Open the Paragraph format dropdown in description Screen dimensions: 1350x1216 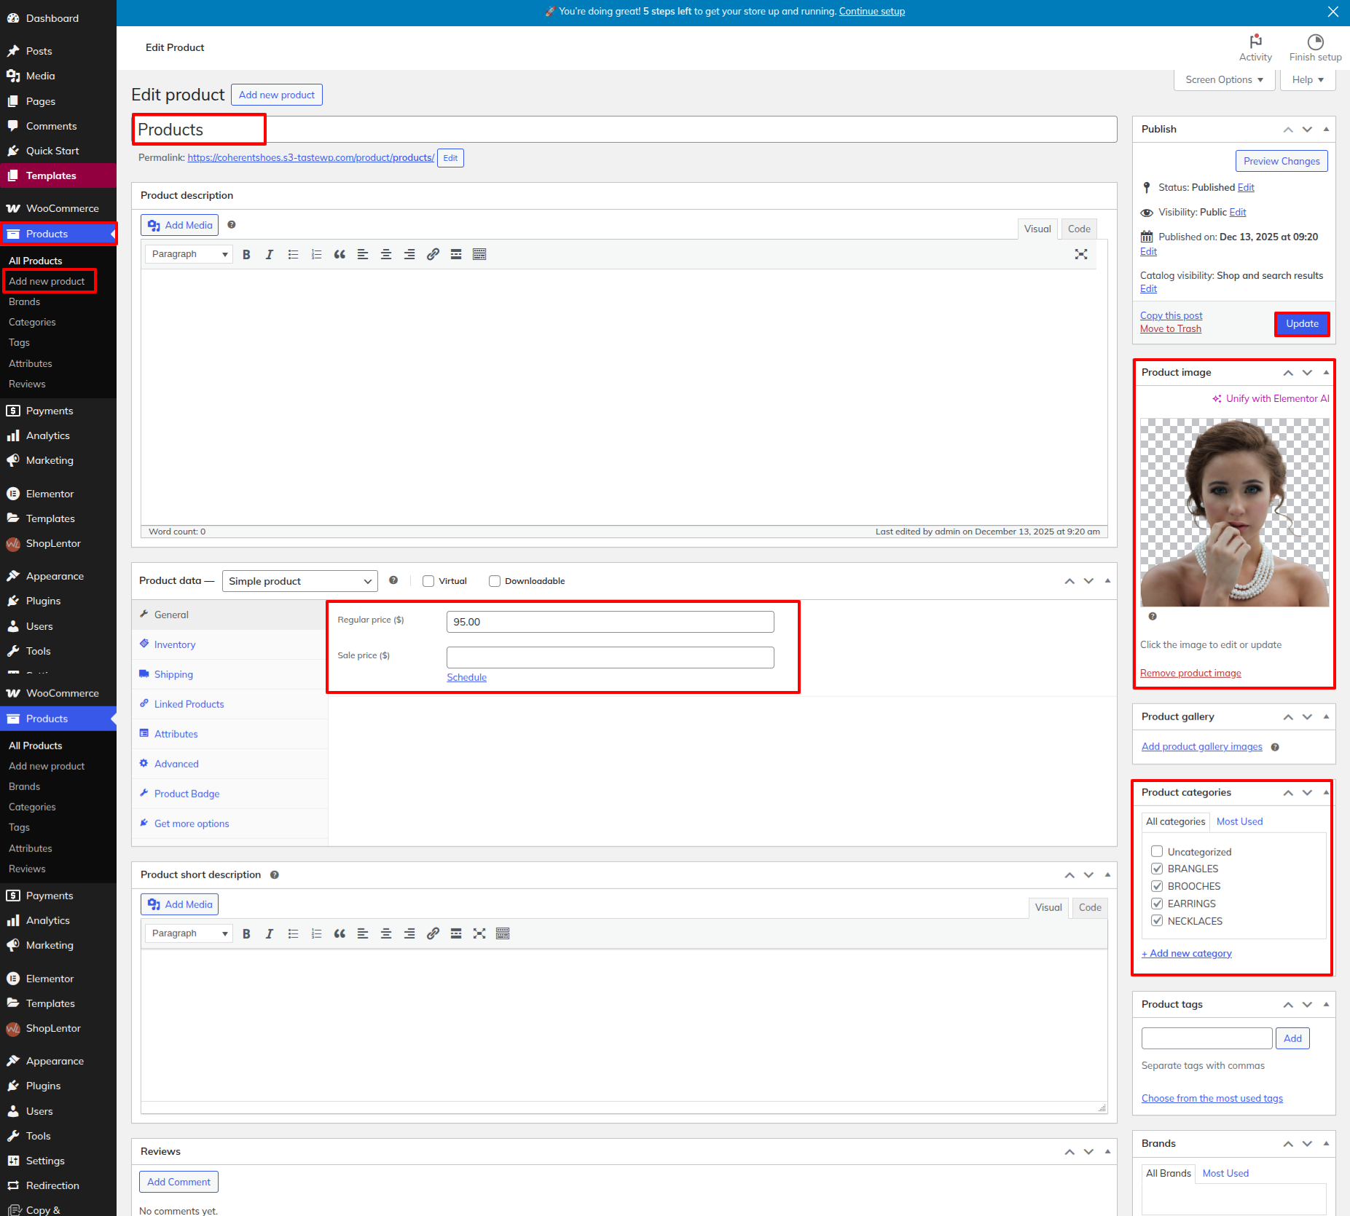tap(189, 254)
